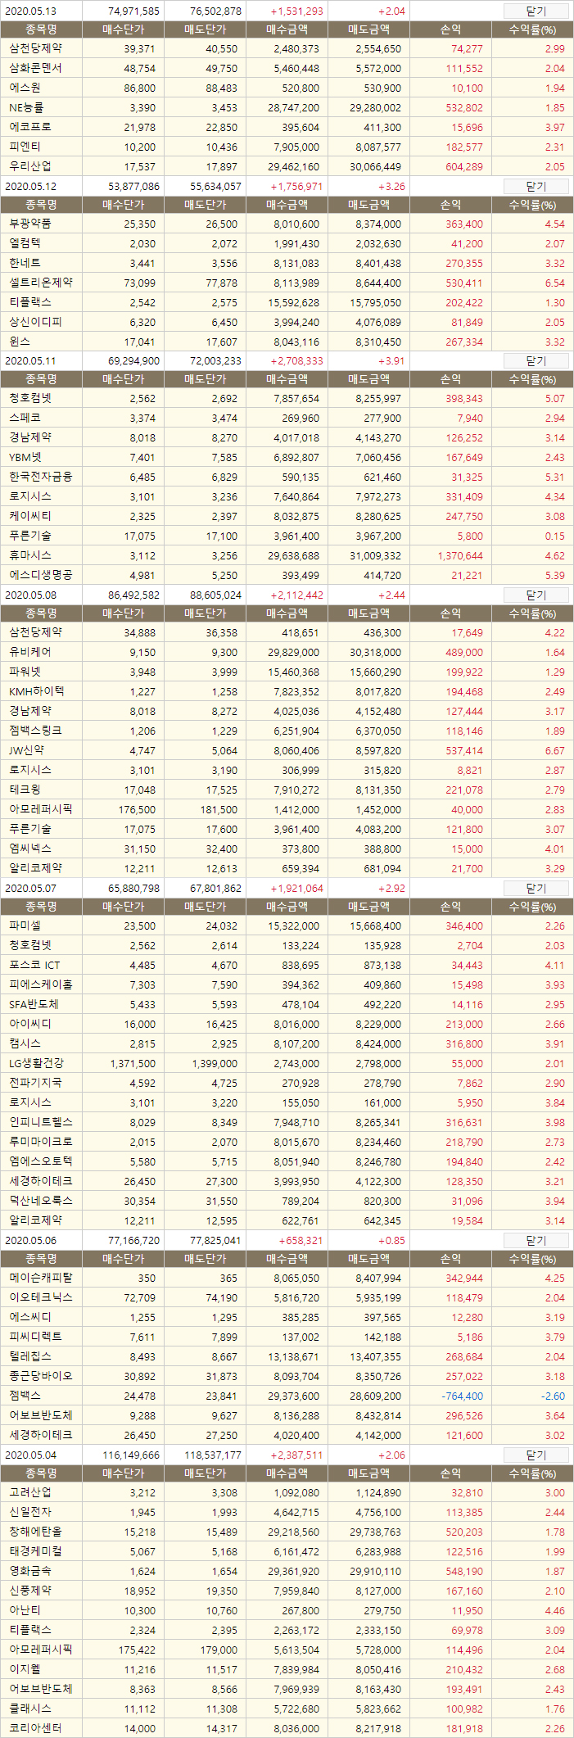Image resolution: width=574 pixels, height=1738 pixels.
Task: Click the -764,400 loss value
Action: [463, 1396]
